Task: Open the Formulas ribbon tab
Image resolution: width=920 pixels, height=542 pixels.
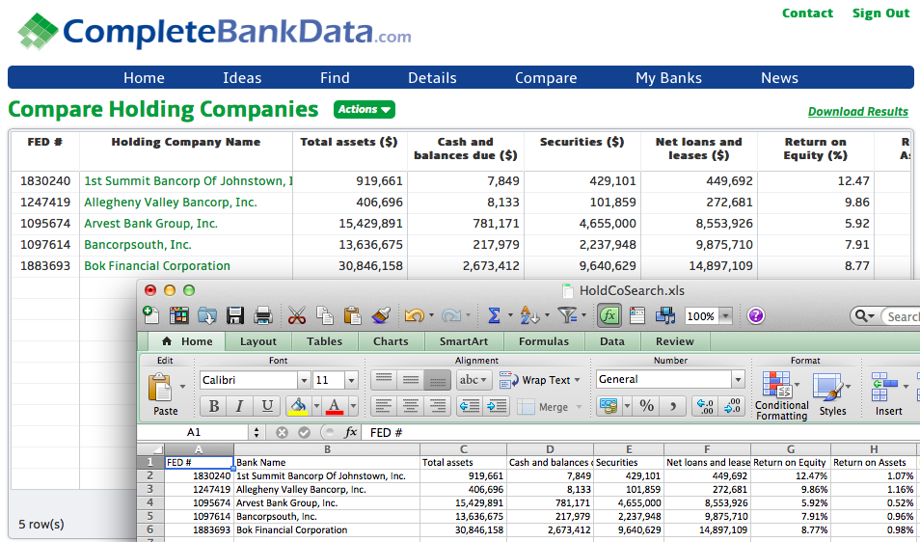Action: pos(544,341)
